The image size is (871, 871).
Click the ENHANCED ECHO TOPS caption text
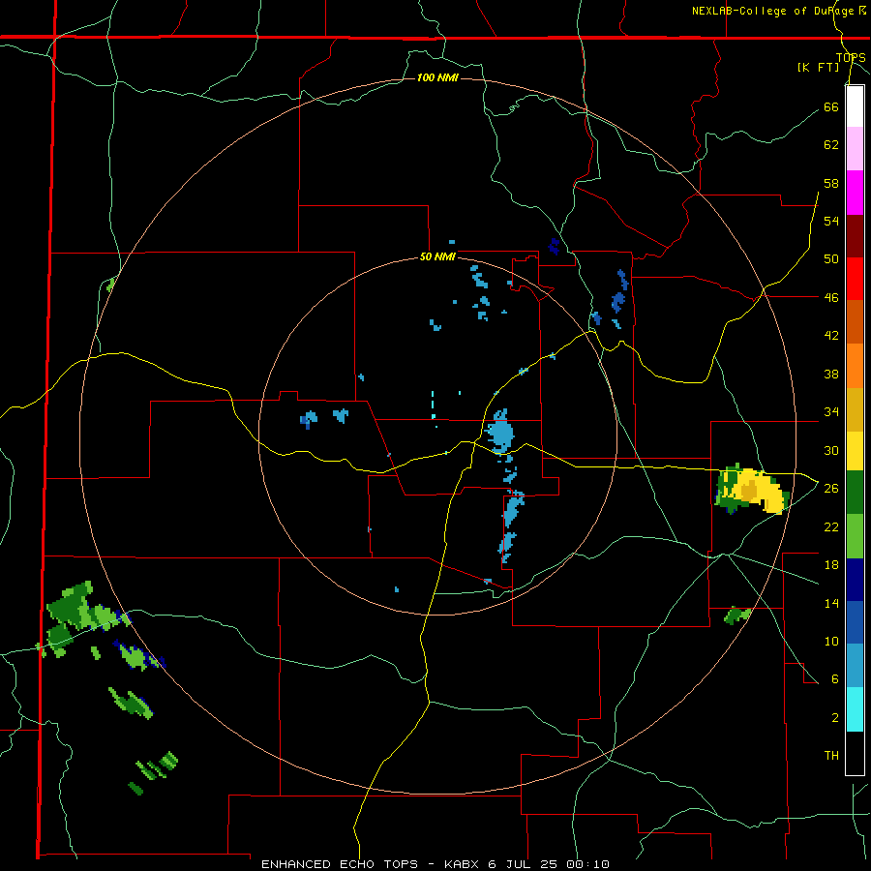[x=340, y=864]
